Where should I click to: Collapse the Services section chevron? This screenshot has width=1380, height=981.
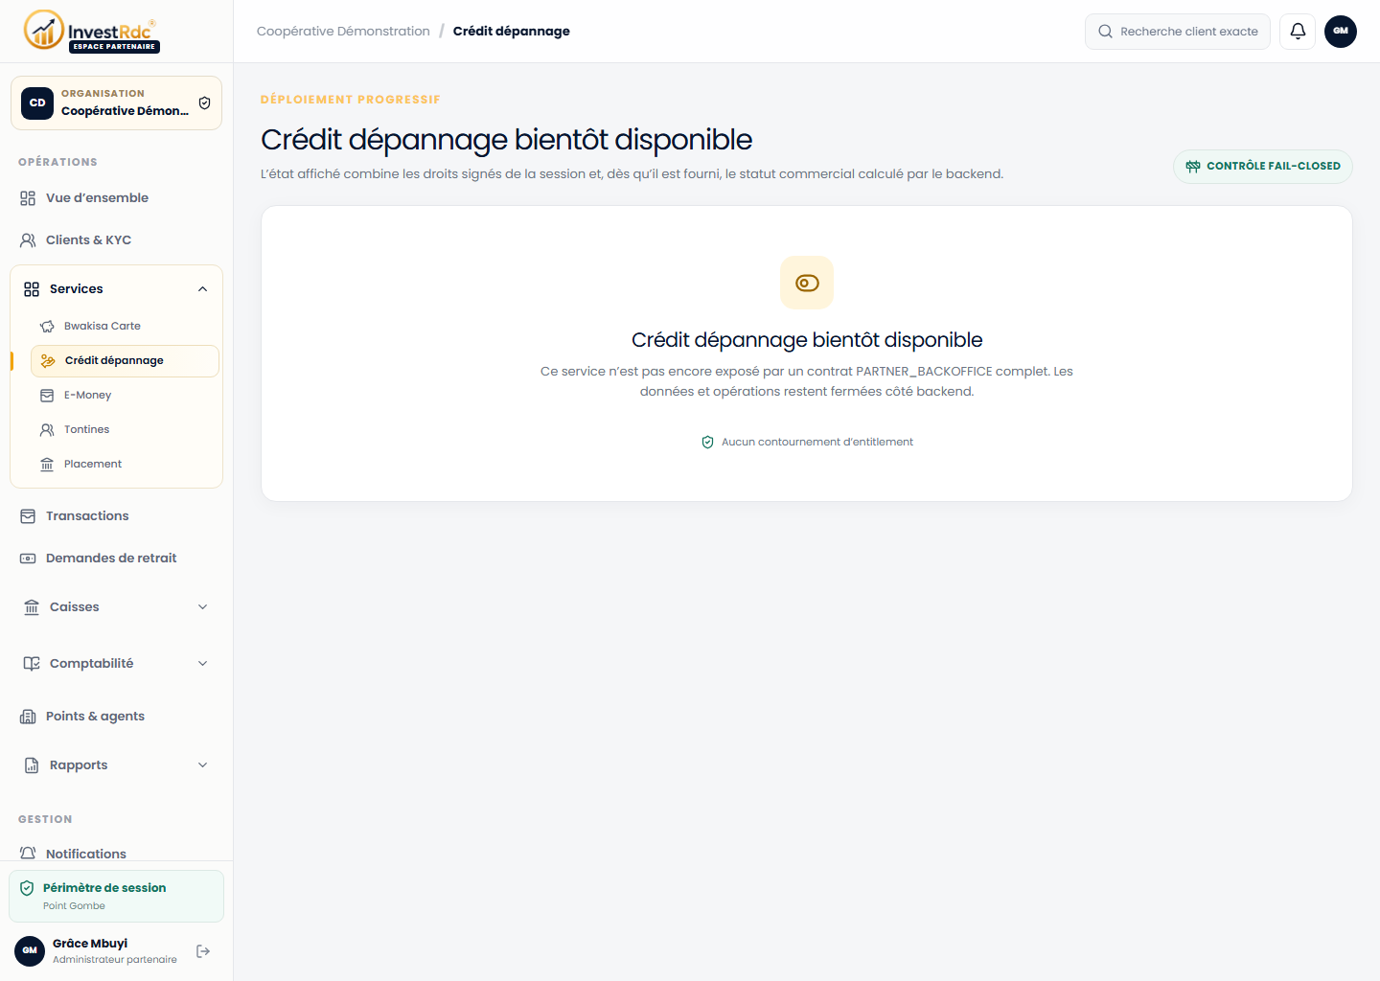click(202, 289)
